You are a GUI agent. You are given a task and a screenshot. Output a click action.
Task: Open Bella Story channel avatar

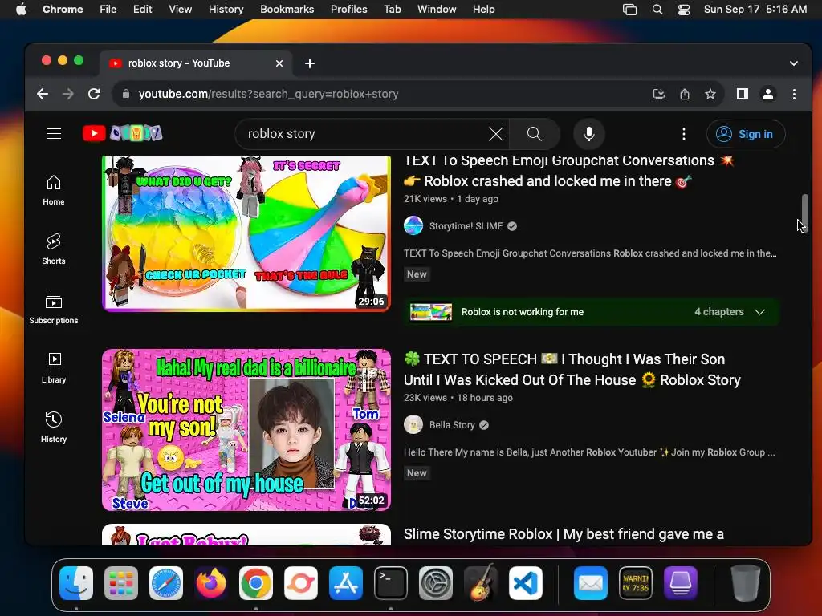tap(413, 425)
